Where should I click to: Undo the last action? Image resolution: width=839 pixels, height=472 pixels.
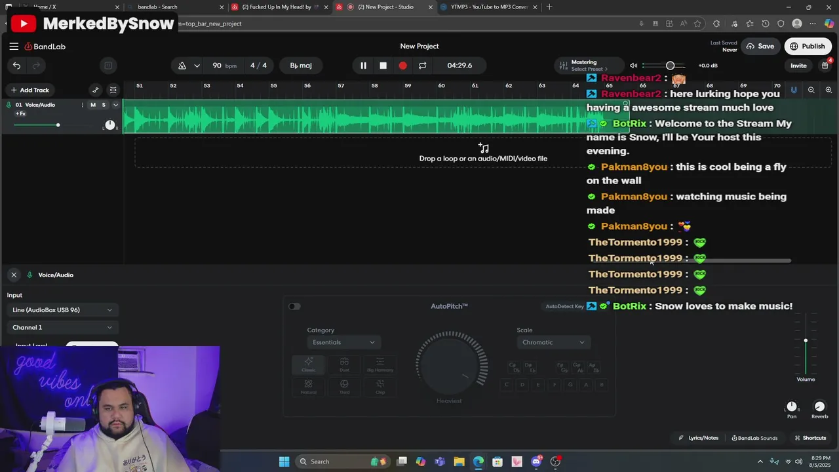click(x=16, y=66)
